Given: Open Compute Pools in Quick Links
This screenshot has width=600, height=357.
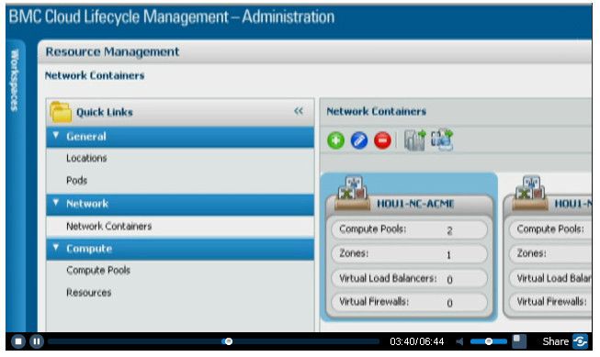Looking at the screenshot, I should coord(98,270).
